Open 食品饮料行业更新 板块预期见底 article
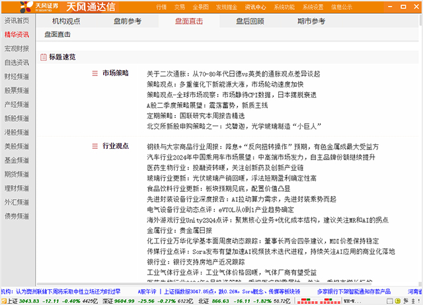Image resolution: width=423 pixels, height=305 pixels. pos(219,189)
